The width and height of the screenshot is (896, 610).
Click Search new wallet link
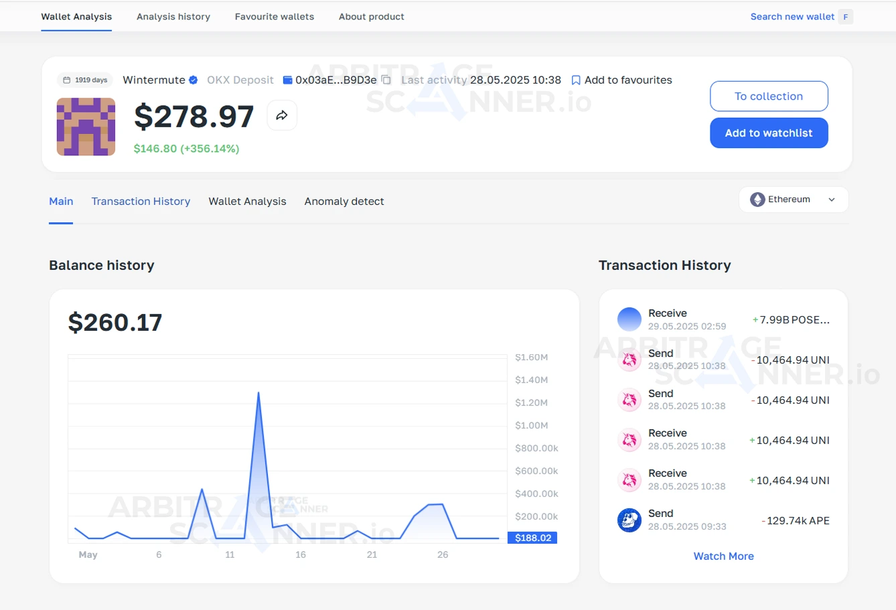click(x=792, y=17)
